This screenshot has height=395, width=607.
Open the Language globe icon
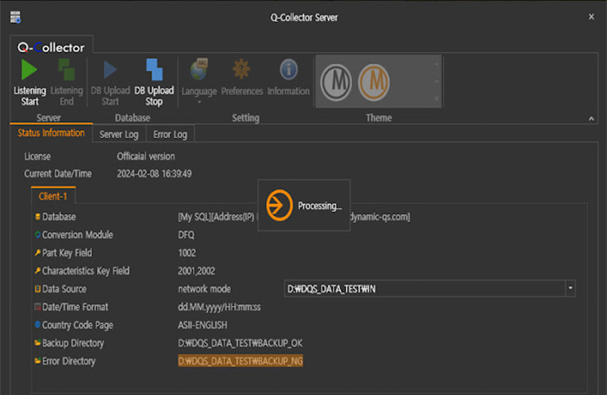tap(199, 70)
